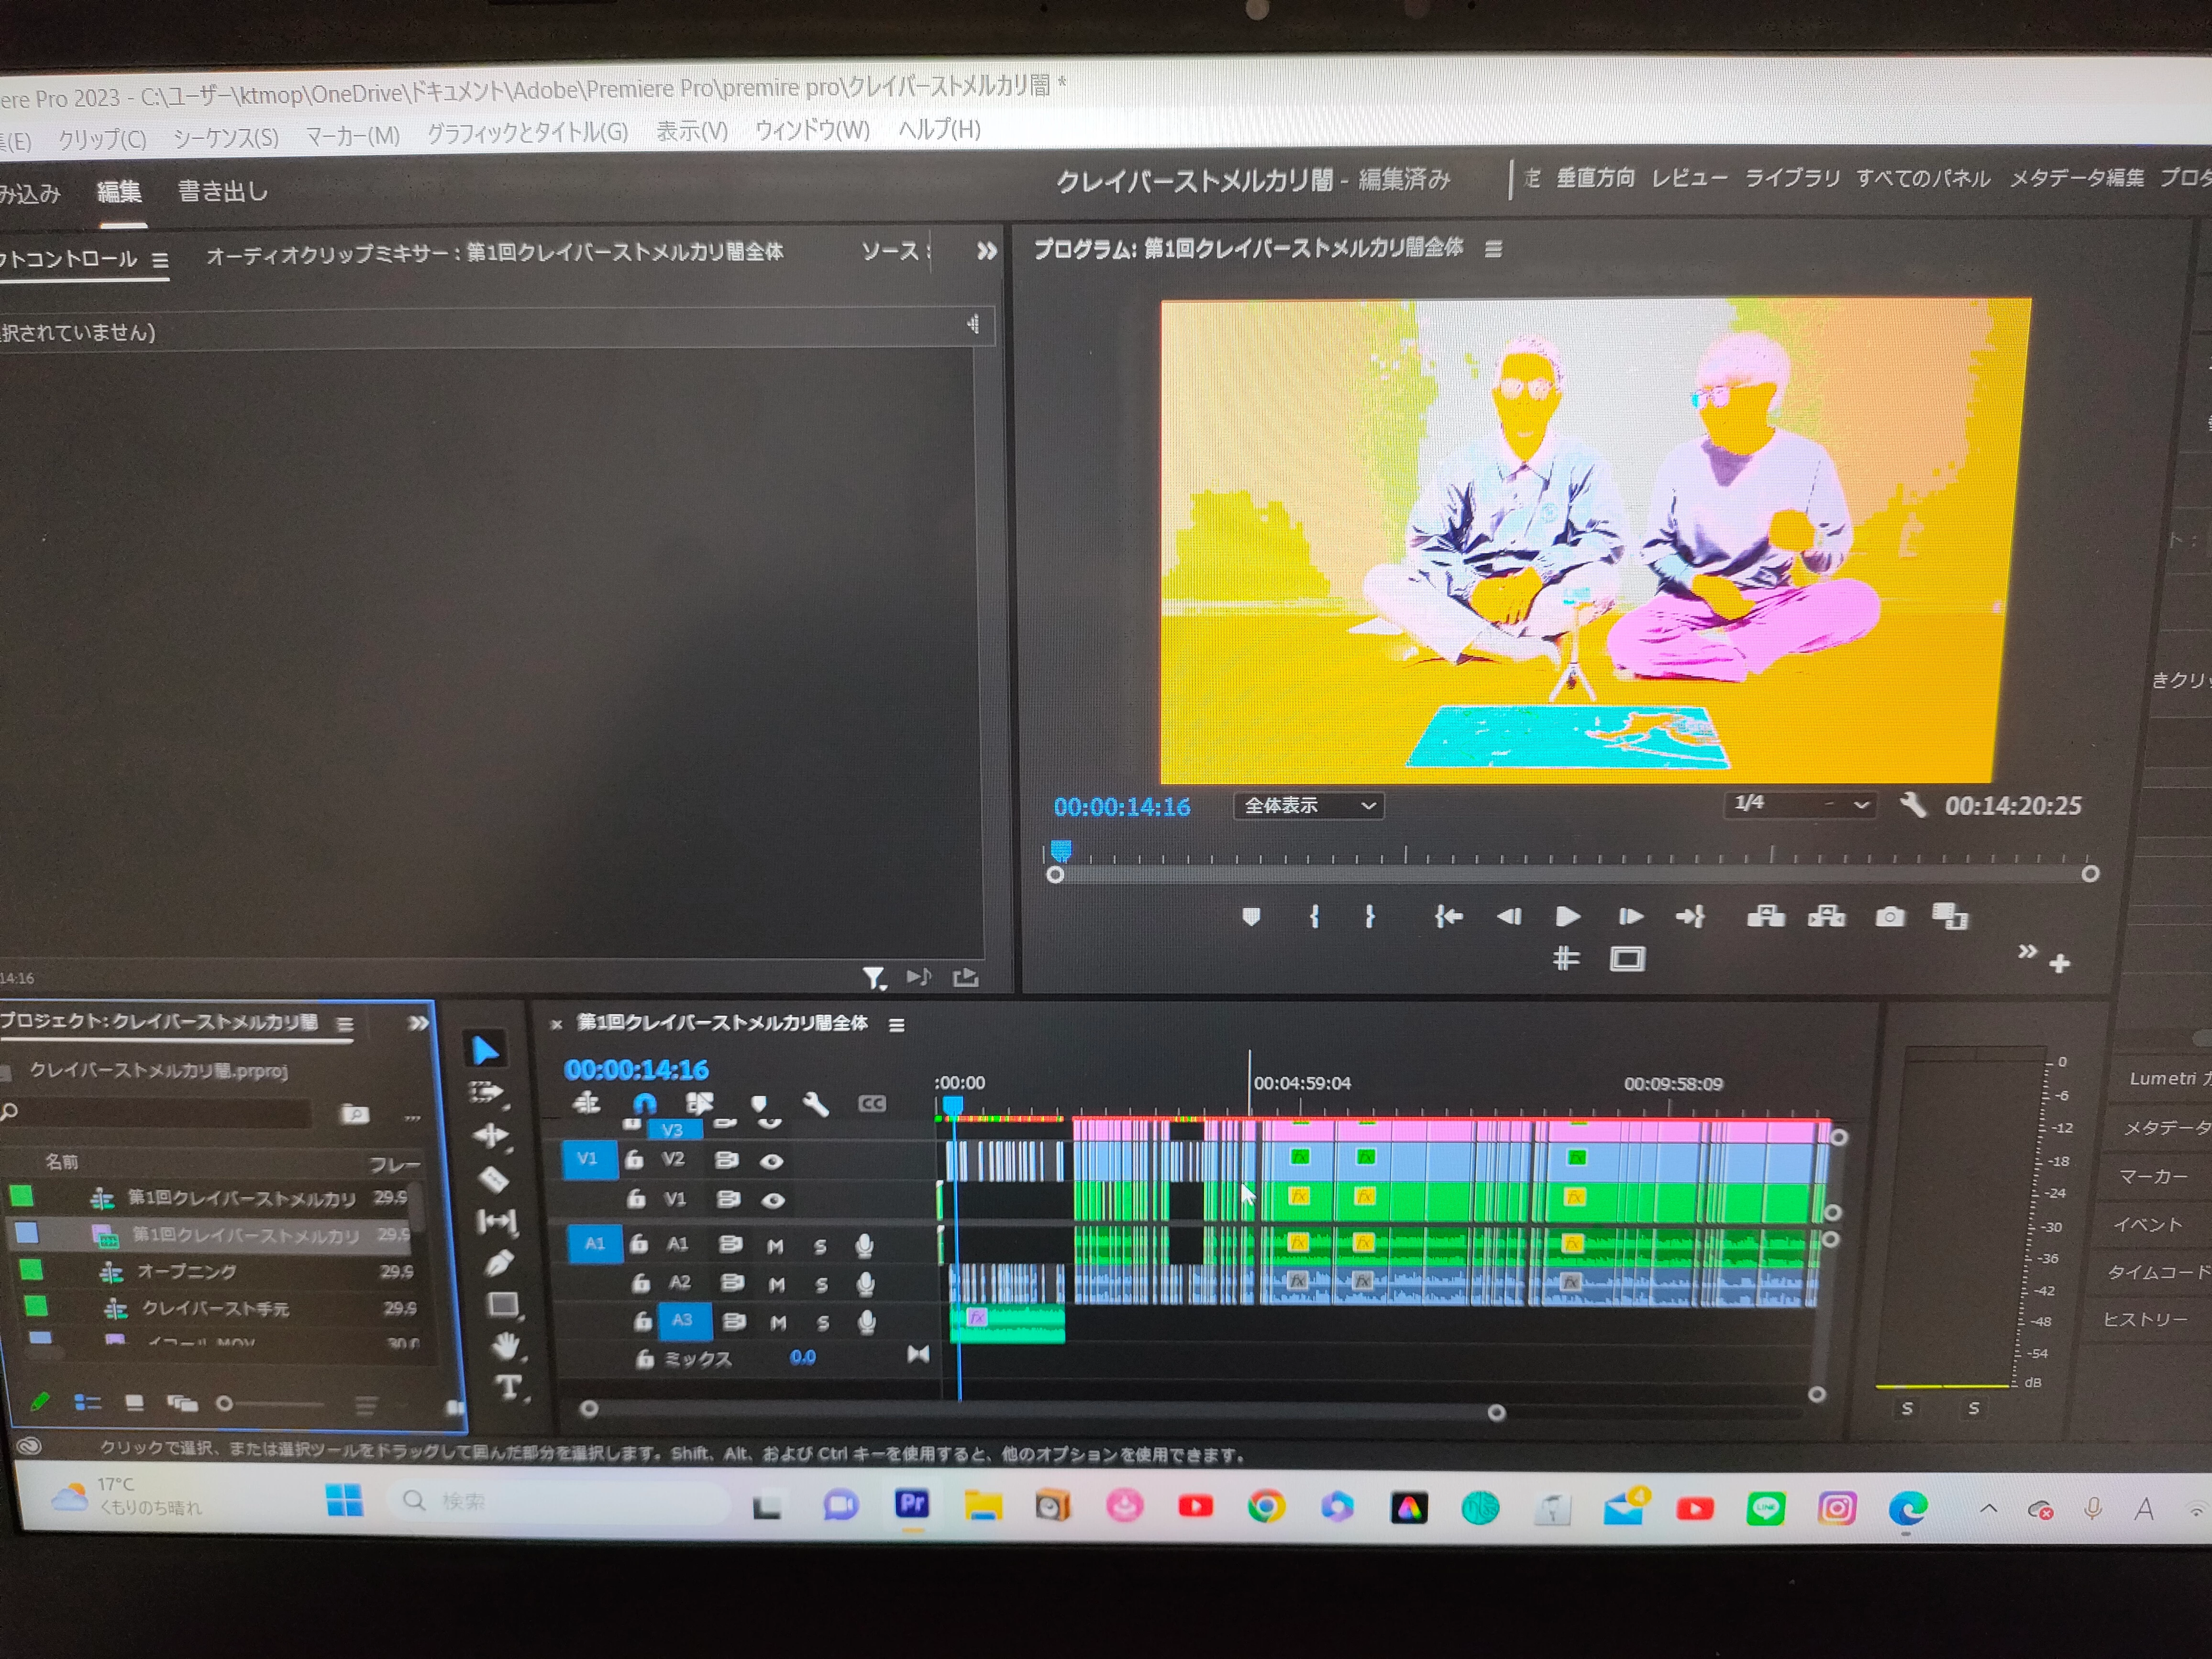Mute audio track A1
Viewport: 2212px width, 1659px height.
coord(775,1246)
